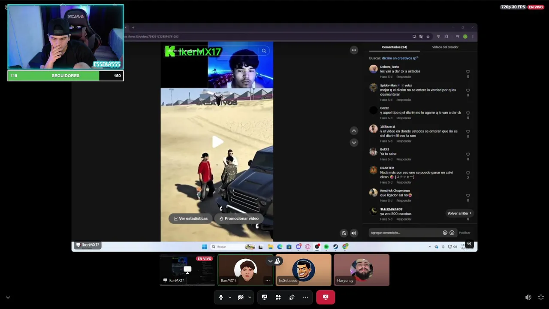
Task: Click Ver estadísticas button
Action: pos(190,218)
